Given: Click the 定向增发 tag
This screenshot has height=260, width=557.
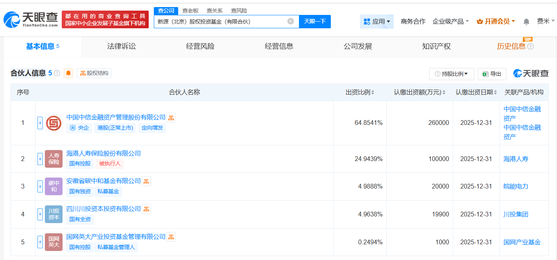Looking at the screenshot, I should pos(152,128).
